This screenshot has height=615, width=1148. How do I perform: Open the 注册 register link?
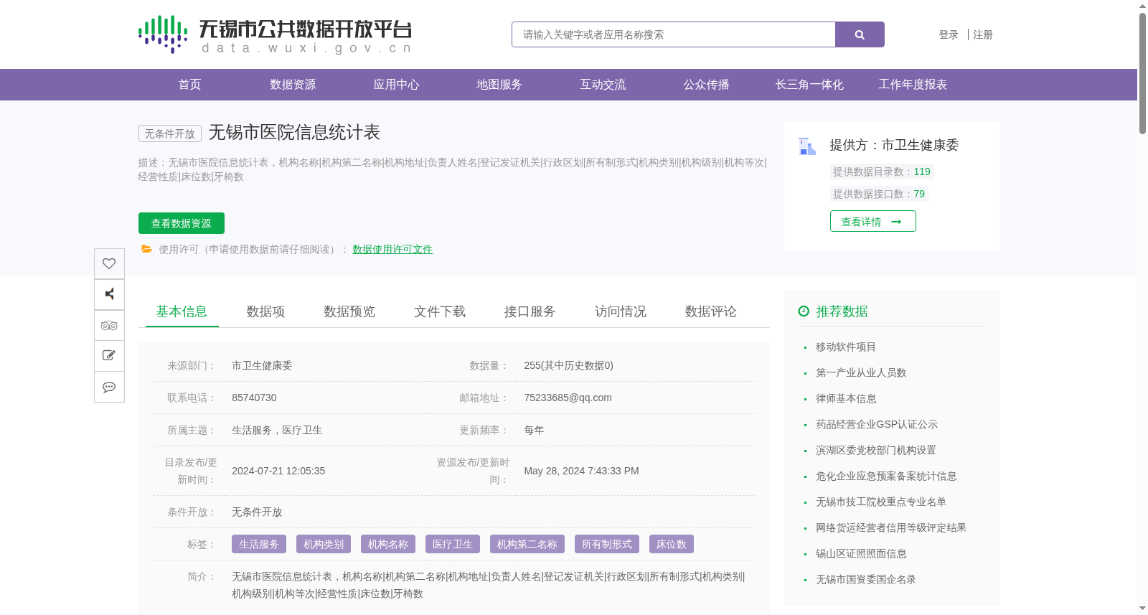(x=983, y=34)
